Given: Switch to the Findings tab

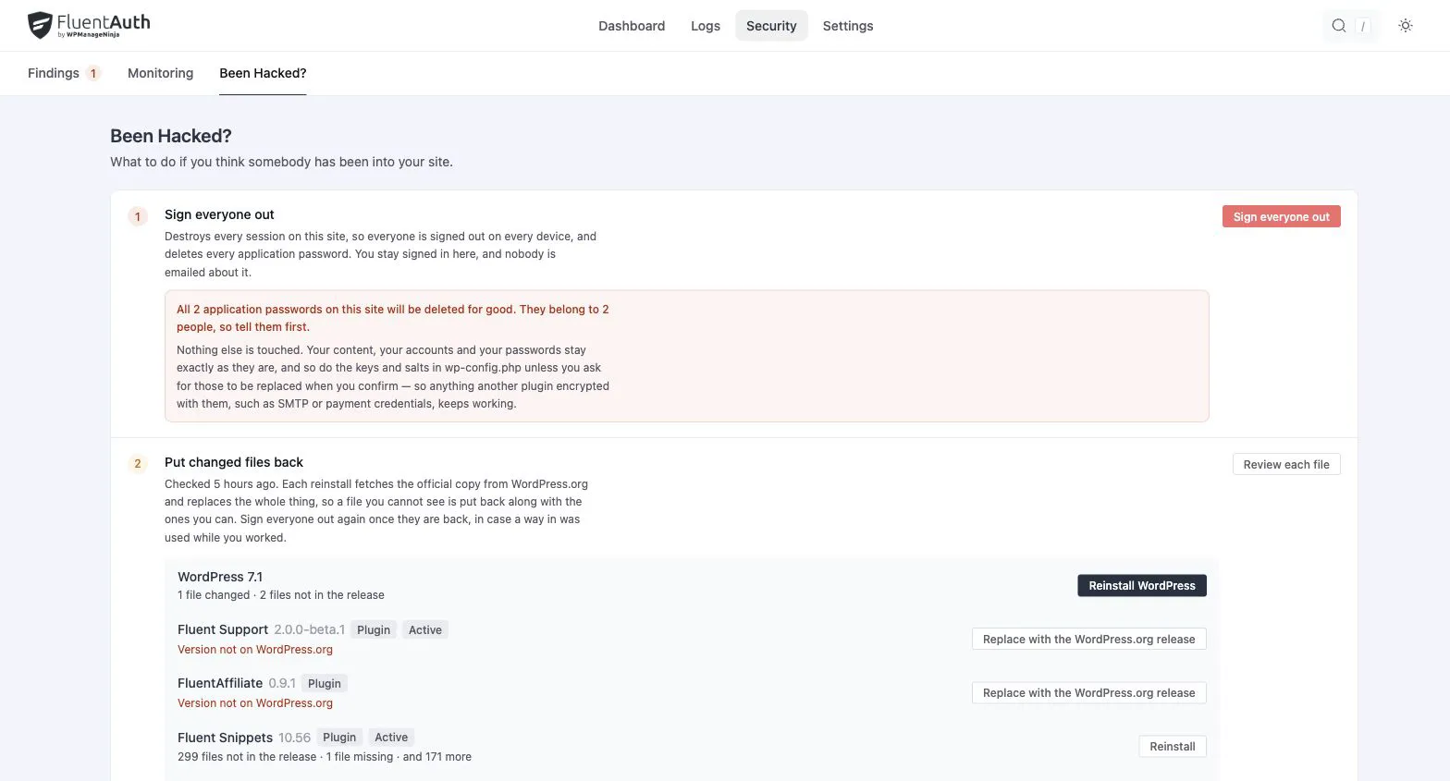Looking at the screenshot, I should point(64,73).
